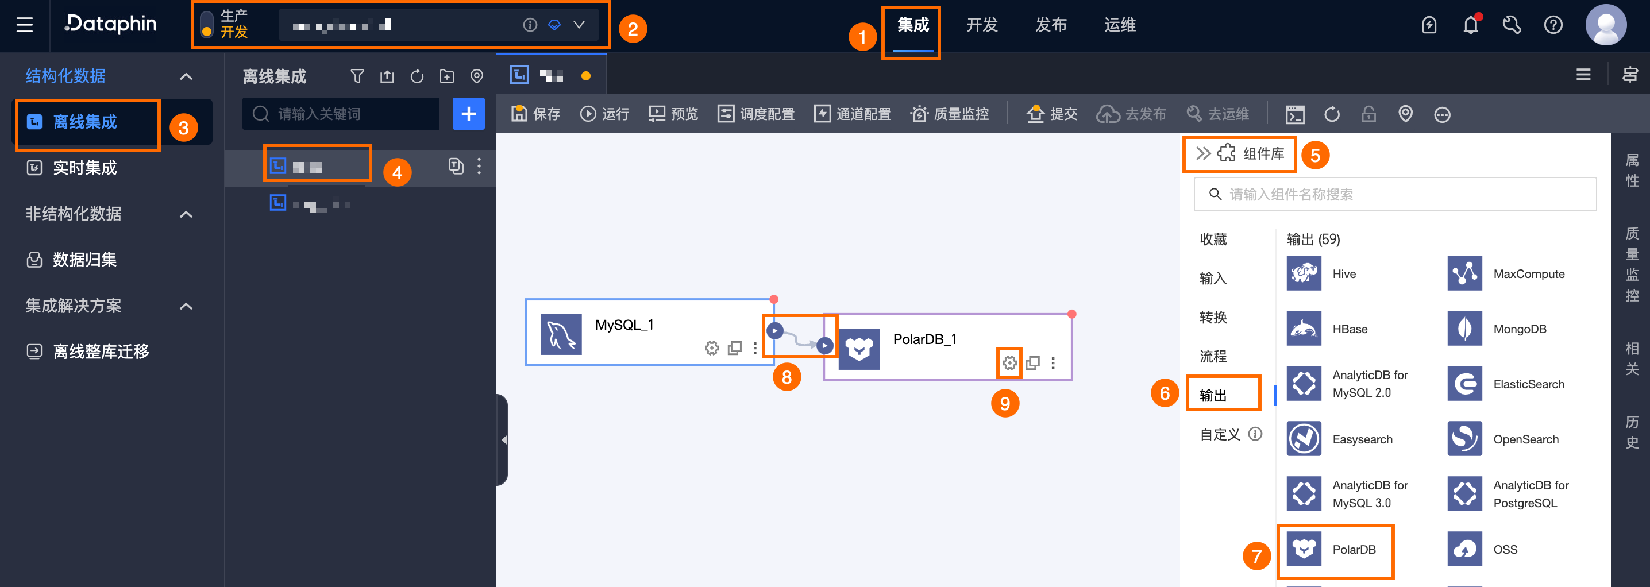The image size is (1650, 587).
Task: Open PolarDB_1 more options menu
Action: tap(1053, 363)
